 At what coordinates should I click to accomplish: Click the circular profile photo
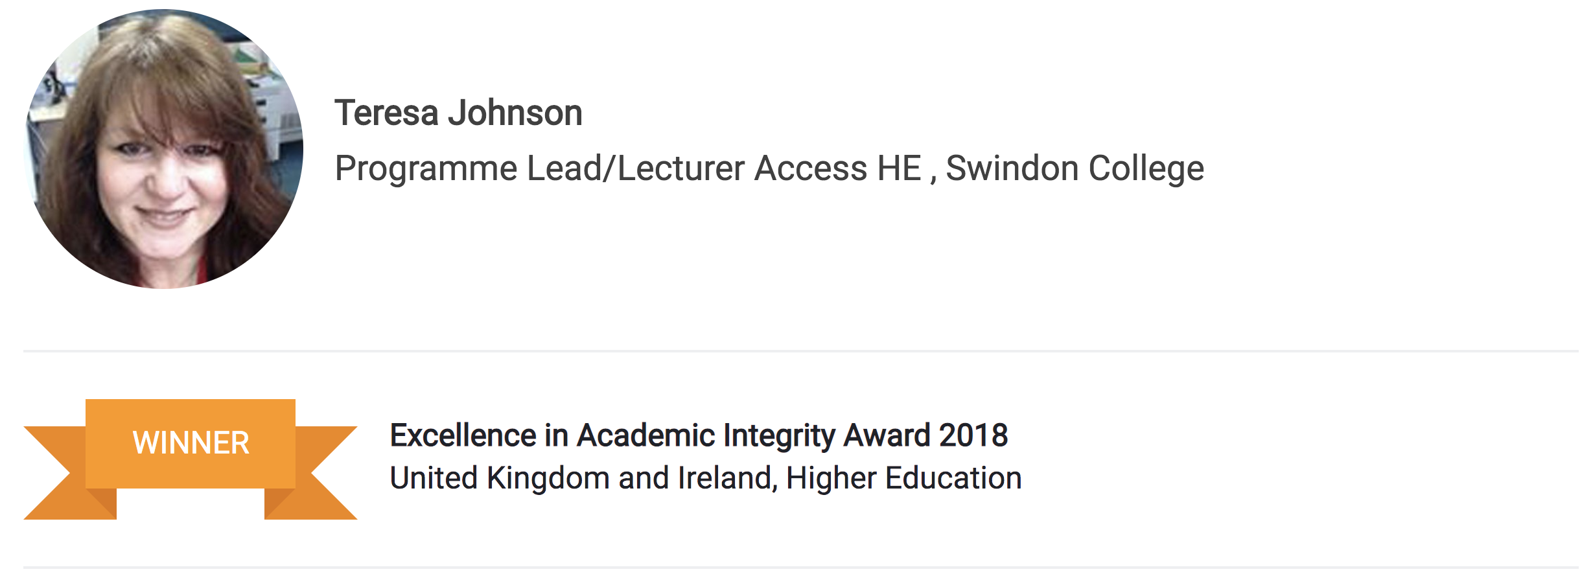point(163,148)
